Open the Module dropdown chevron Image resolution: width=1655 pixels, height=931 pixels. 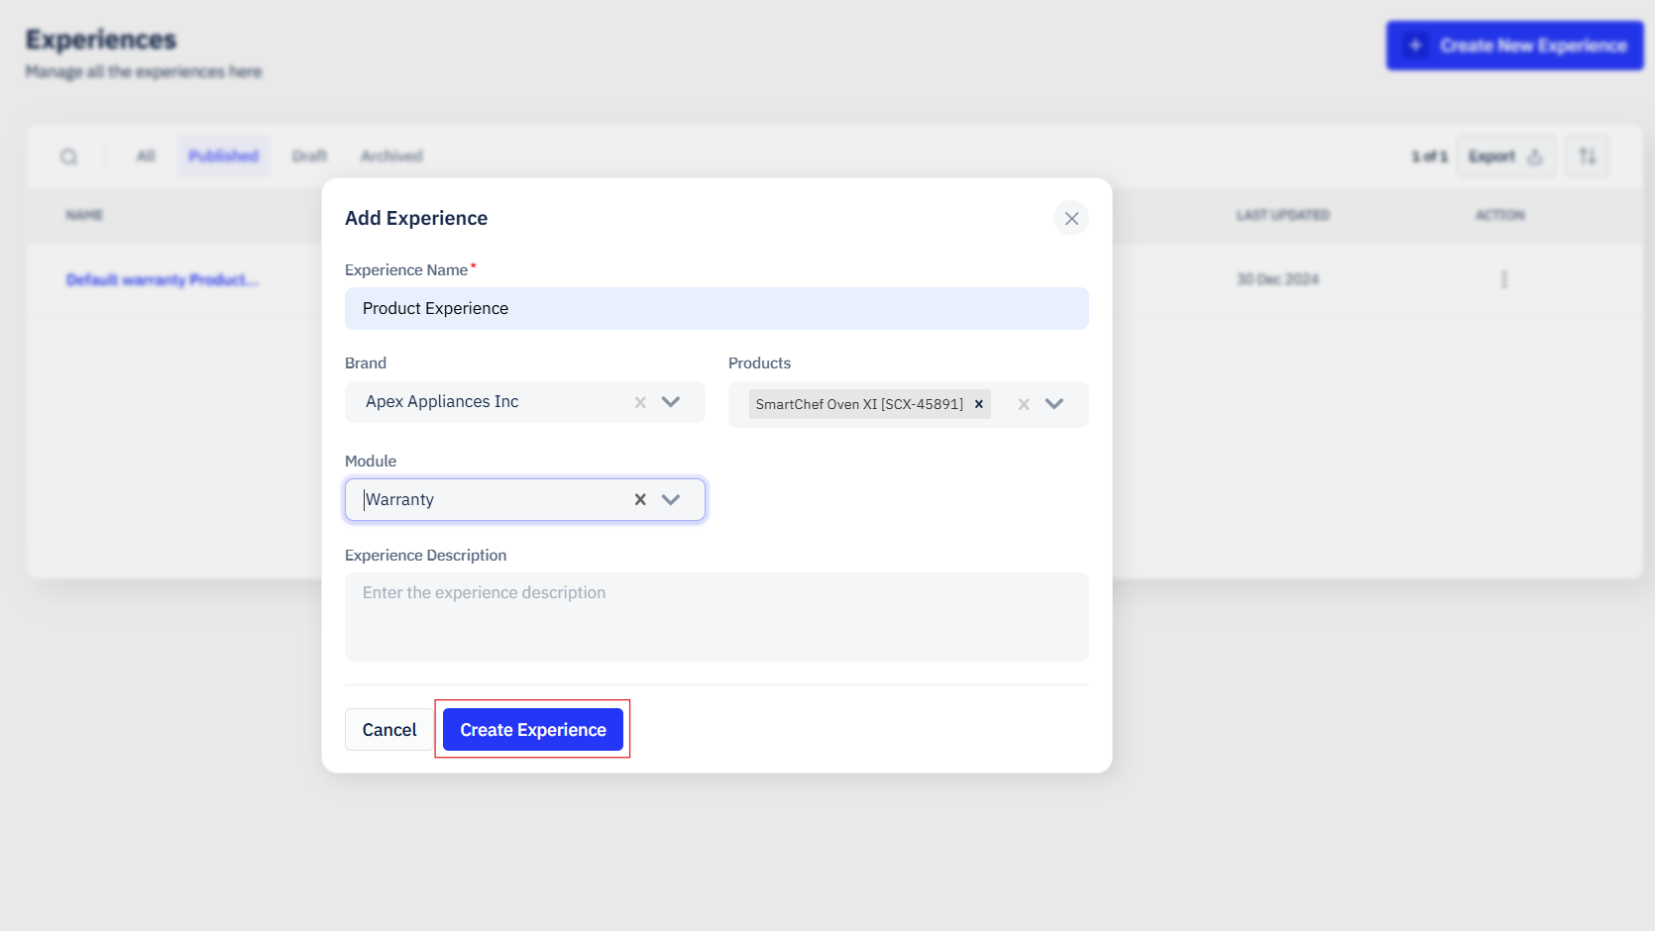coord(671,499)
